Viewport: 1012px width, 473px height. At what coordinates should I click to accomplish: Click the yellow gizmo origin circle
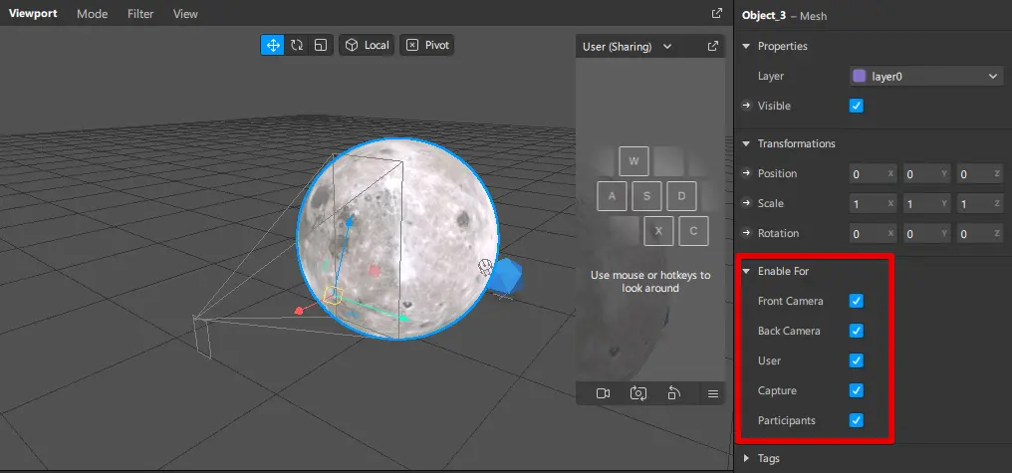click(333, 295)
